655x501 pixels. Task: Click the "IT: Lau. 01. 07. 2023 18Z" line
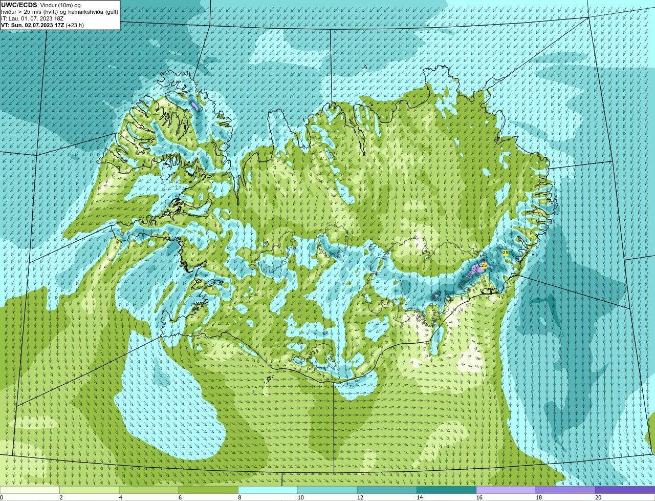[x=32, y=18]
